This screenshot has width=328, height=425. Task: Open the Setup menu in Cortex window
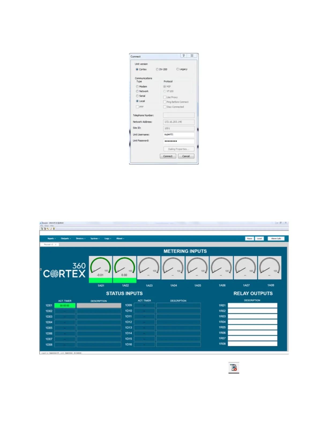(46, 226)
